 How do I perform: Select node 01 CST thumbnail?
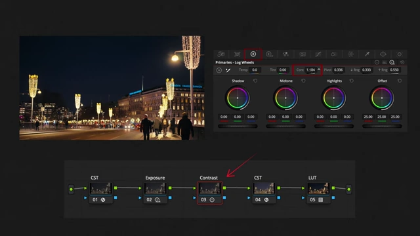100,189
